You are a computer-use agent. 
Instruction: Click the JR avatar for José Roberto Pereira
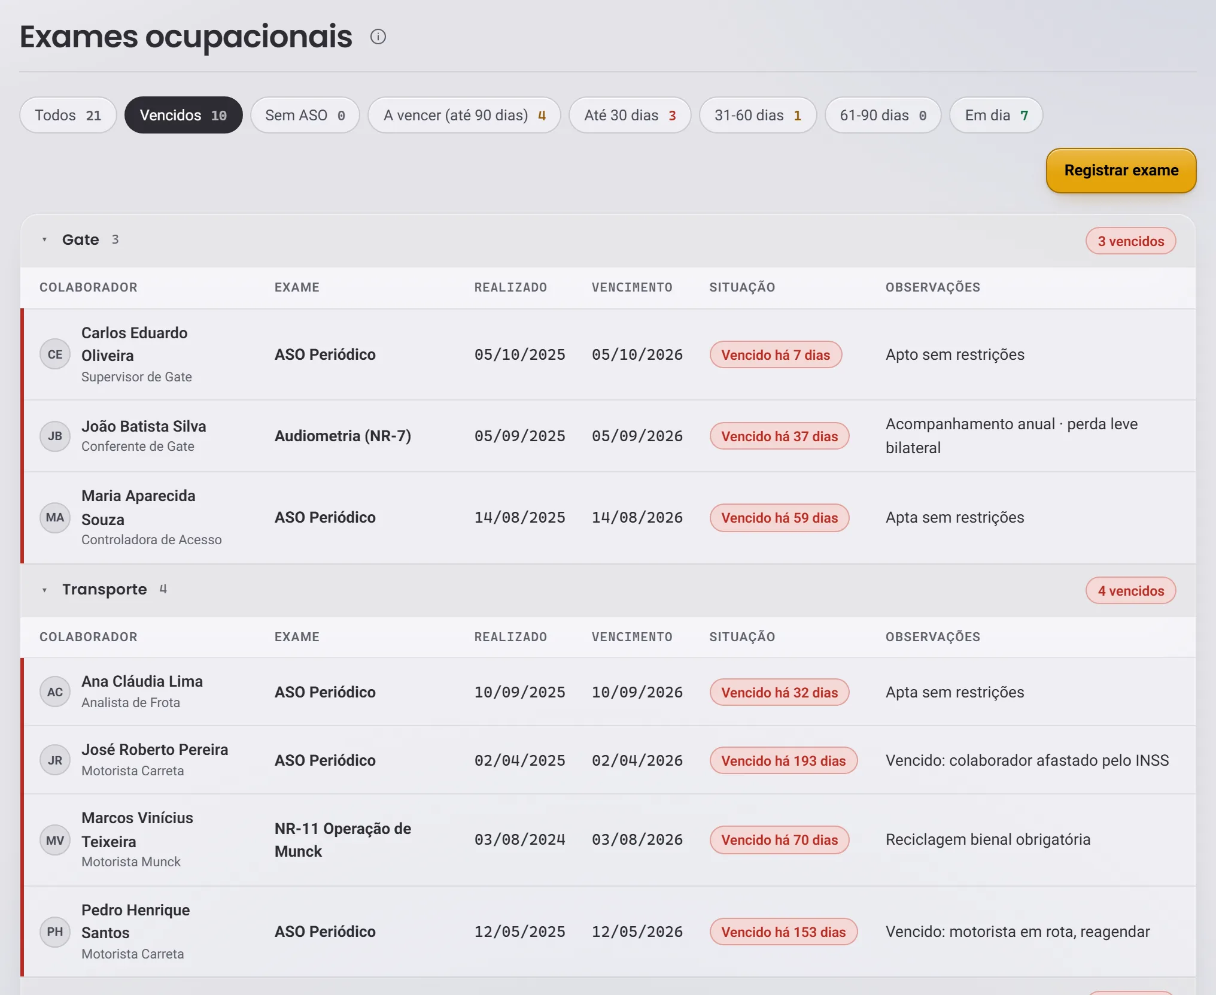coord(55,760)
